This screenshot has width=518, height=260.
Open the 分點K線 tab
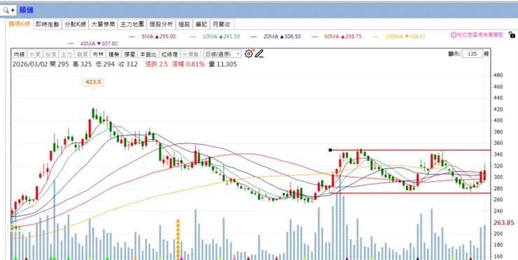[76, 24]
